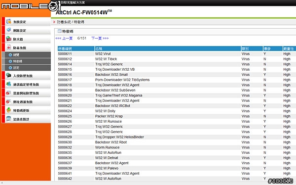Select virus ID 5000614
This screenshot has height=185, width=296.
[x=65, y=64]
